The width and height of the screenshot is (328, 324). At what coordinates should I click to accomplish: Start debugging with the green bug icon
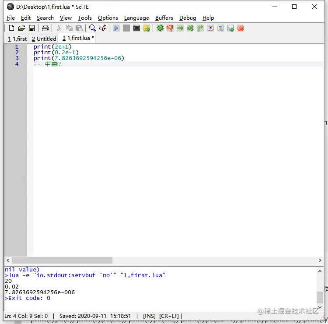[x=160, y=28]
